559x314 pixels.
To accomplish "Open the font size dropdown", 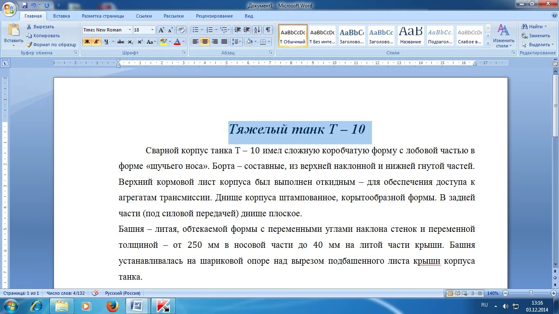I will point(152,30).
